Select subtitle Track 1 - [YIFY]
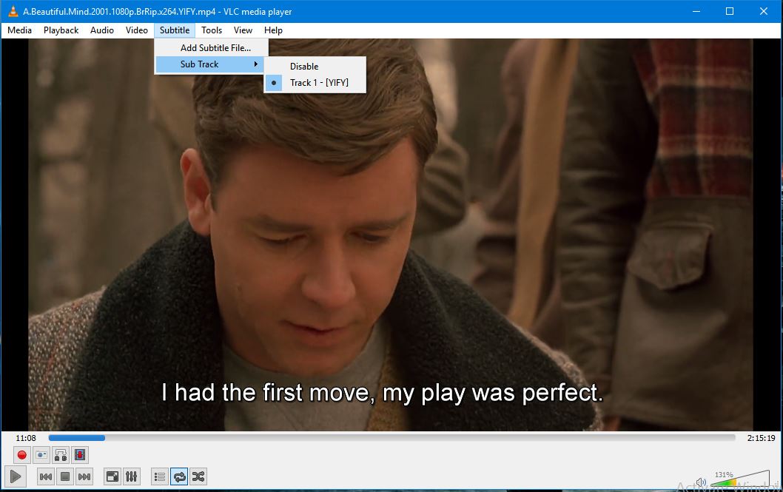Screen dimensions: 783x492 point(319,83)
